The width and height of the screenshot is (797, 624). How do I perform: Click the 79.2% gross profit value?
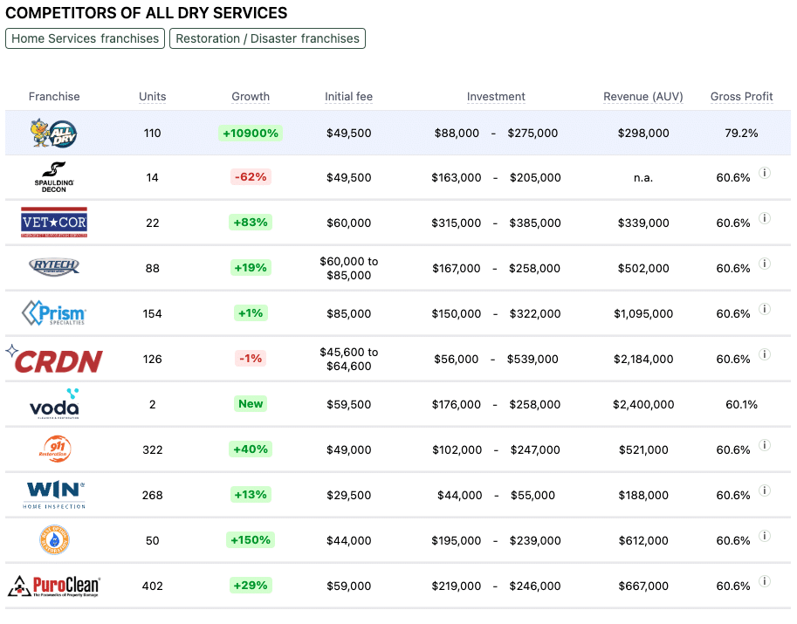(742, 134)
